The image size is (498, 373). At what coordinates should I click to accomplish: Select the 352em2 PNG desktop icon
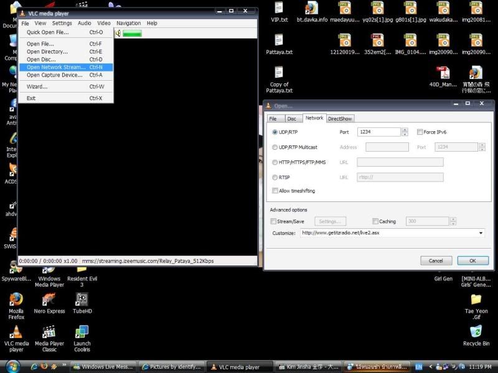(378, 44)
